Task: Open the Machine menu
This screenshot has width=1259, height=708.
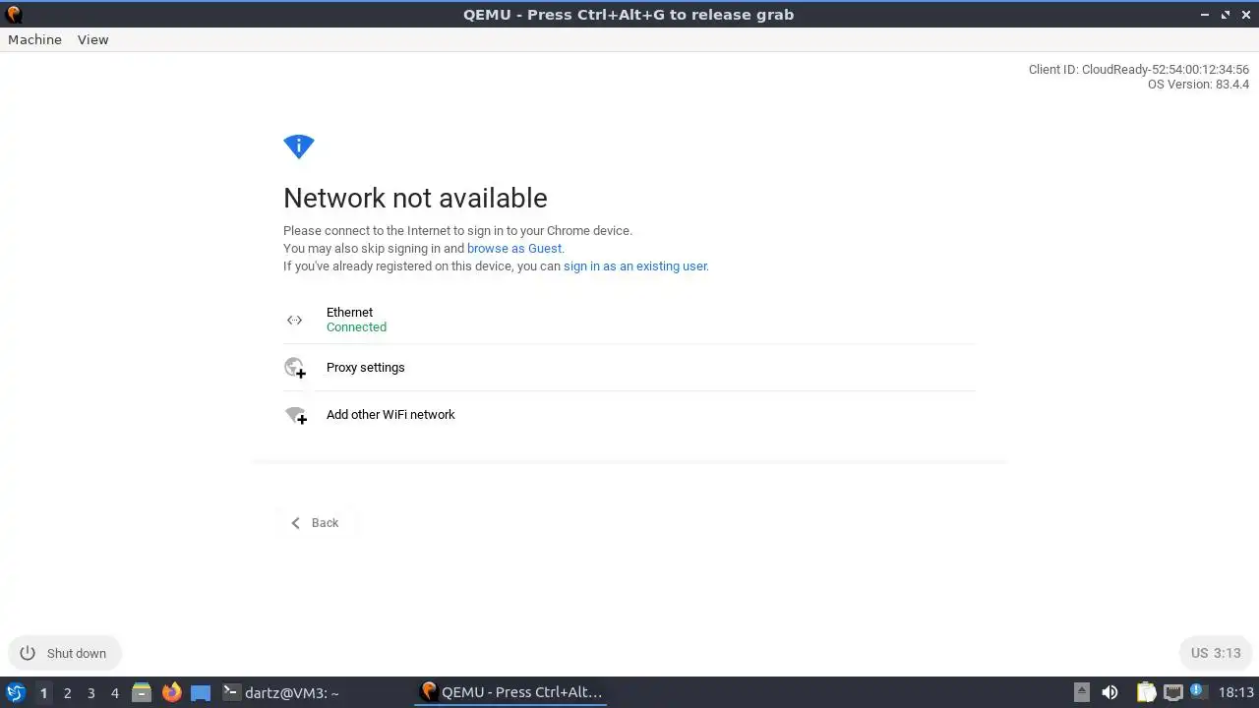Action: tap(34, 39)
